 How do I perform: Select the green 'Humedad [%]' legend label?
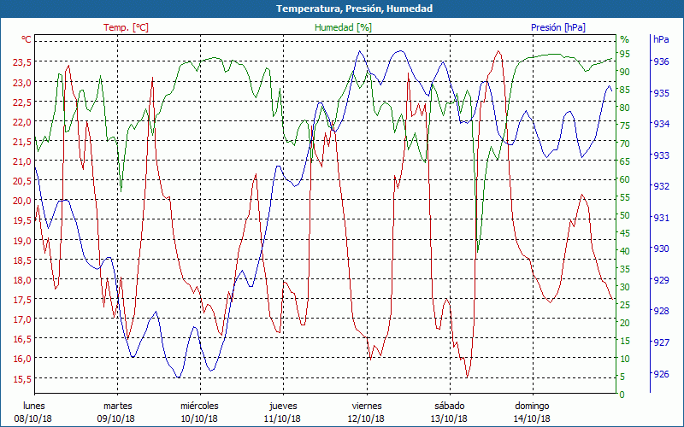[344, 27]
